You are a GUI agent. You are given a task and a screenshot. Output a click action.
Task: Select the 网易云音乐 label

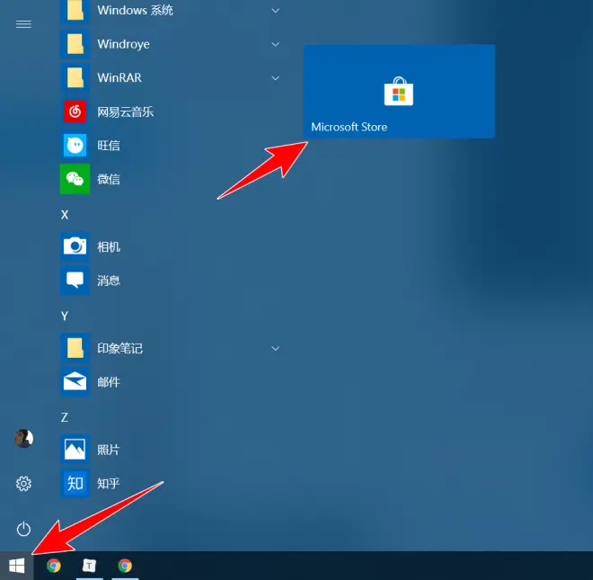(x=126, y=112)
